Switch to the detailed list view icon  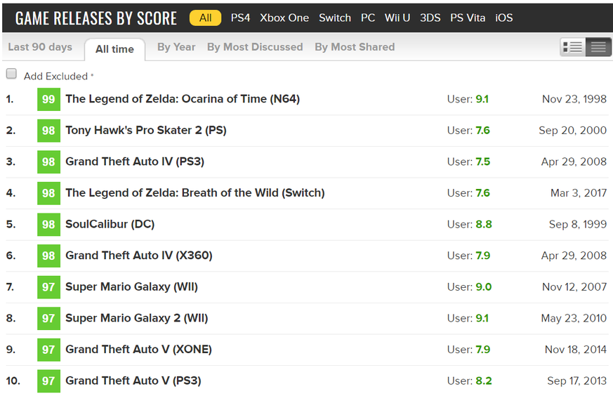click(573, 47)
